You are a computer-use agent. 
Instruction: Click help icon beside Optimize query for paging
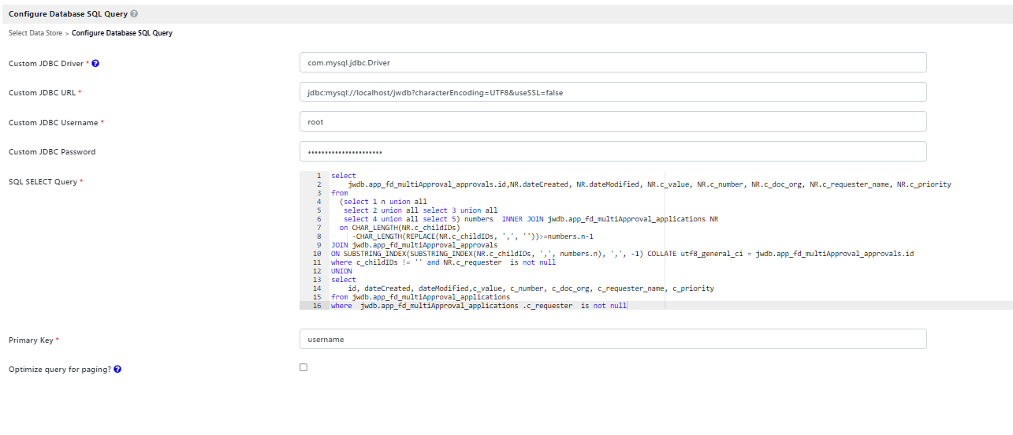pyautogui.click(x=117, y=369)
